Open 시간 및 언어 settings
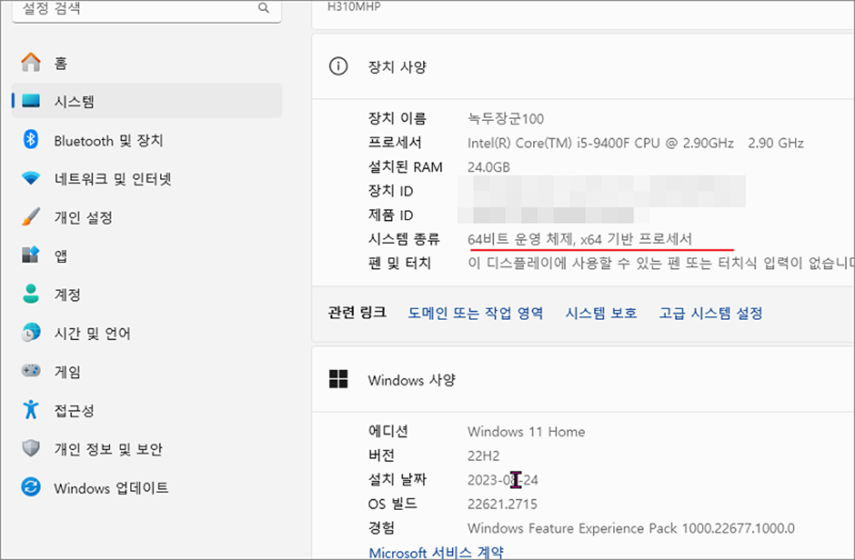This screenshot has height=560, width=855. (x=147, y=333)
